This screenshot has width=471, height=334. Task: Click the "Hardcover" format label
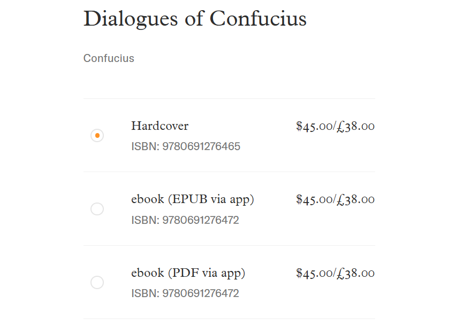(x=159, y=126)
